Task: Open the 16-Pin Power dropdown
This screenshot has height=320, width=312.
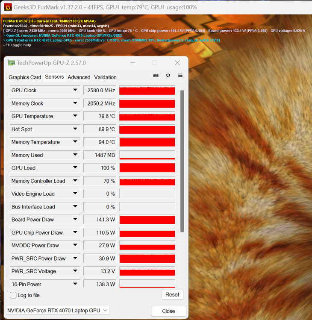Action: [x=75, y=284]
